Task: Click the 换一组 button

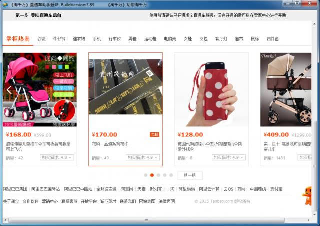Action: [193, 175]
